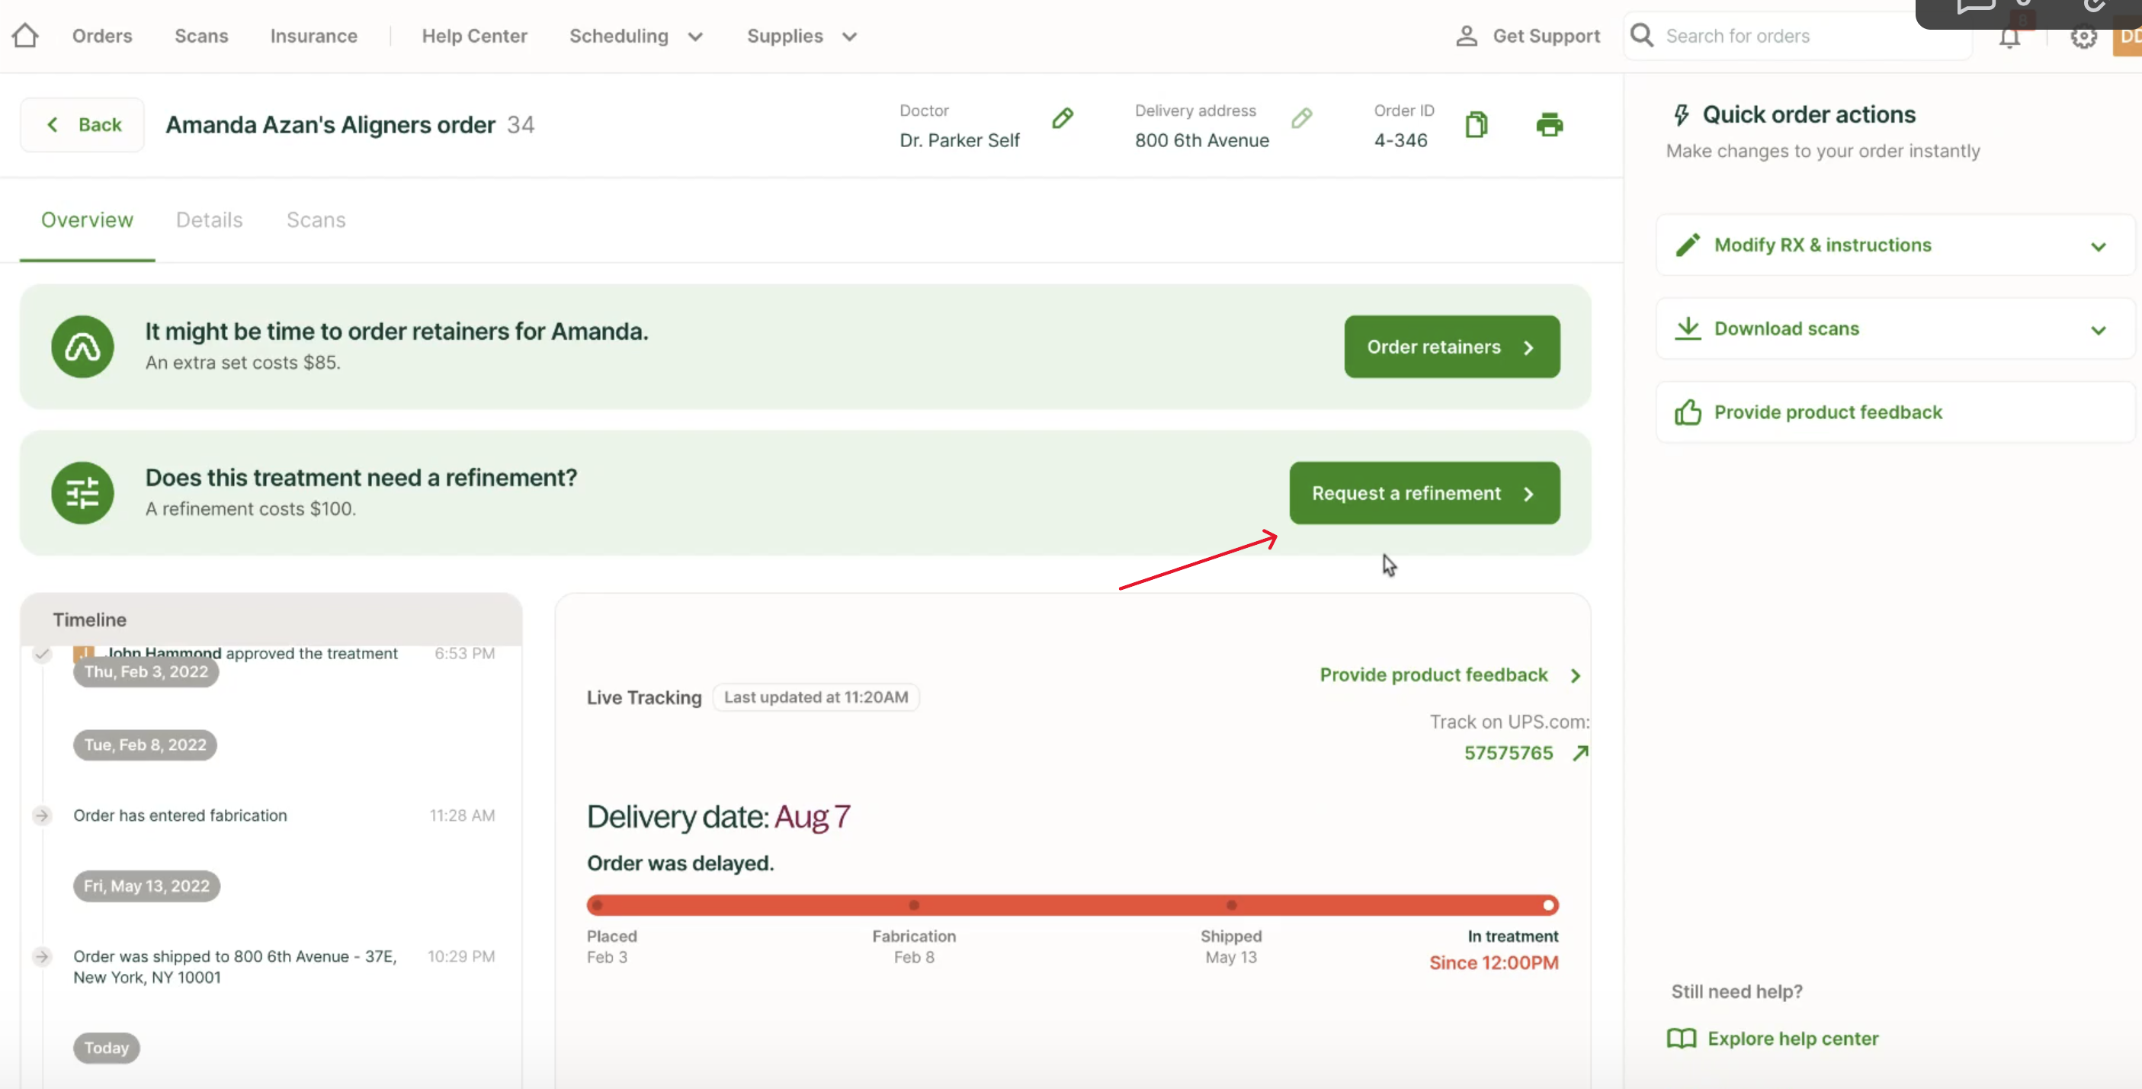Image resolution: width=2142 pixels, height=1089 pixels.
Task: Print the order with printer icon
Action: (x=1548, y=125)
